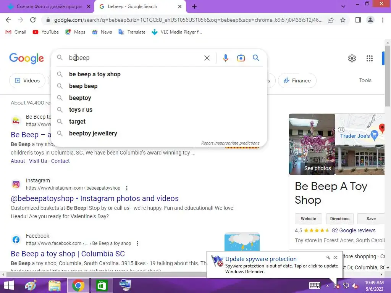Open the About sitelink
The height and width of the screenshot is (293, 391).
tap(18, 161)
